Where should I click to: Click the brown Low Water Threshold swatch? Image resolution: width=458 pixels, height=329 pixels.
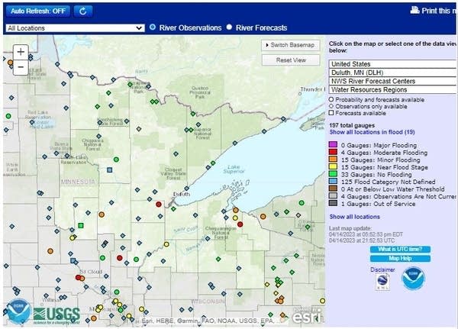[333, 189]
